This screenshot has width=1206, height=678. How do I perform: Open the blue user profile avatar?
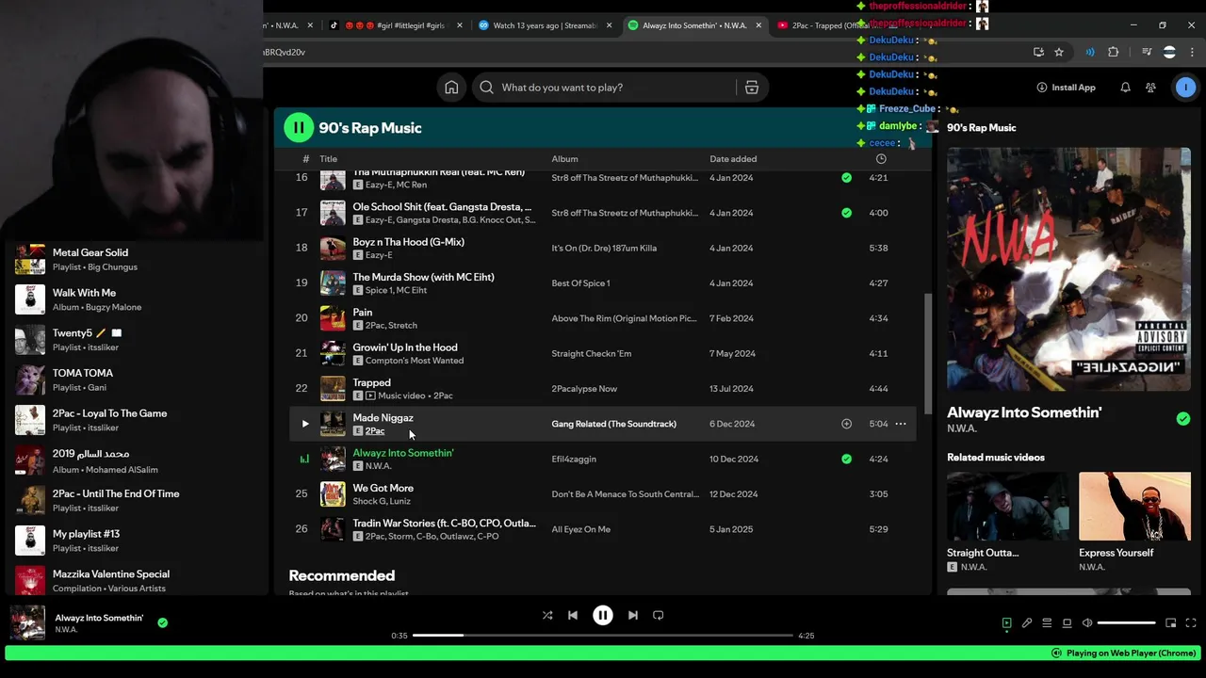1185,88
